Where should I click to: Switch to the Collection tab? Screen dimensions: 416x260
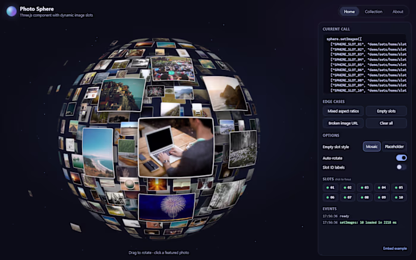tap(373, 12)
